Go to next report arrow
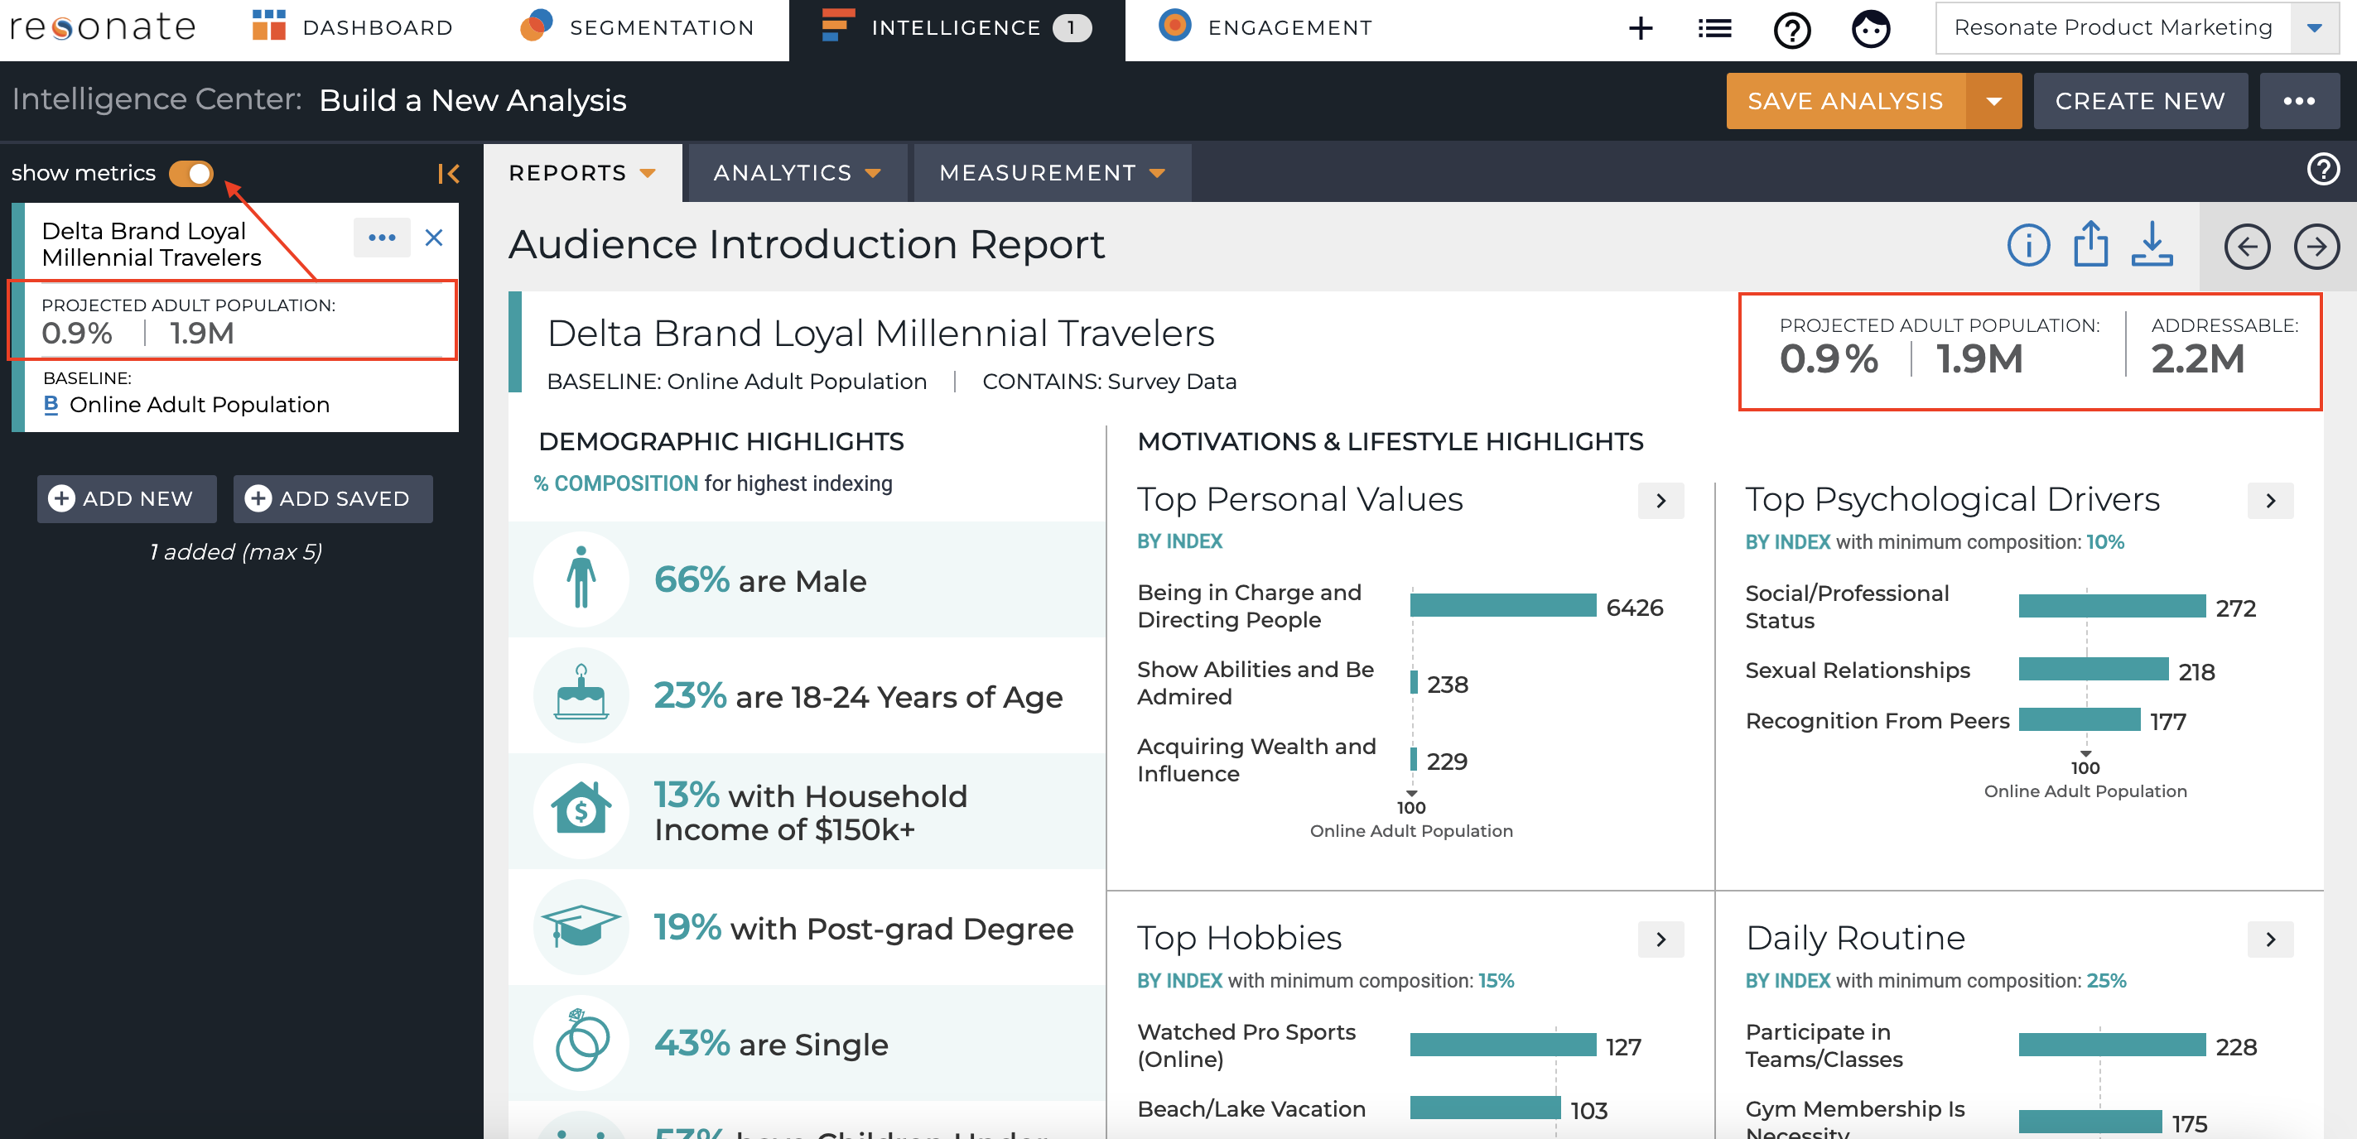This screenshot has width=2357, height=1139. pyautogui.click(x=2316, y=247)
